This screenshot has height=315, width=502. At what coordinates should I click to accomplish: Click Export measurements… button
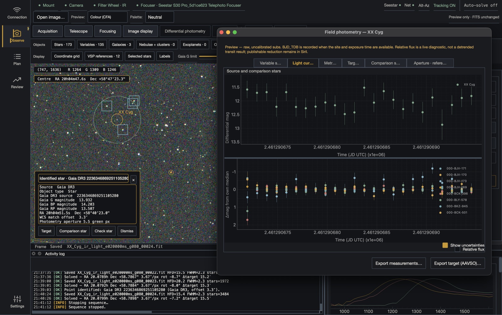tap(399, 263)
